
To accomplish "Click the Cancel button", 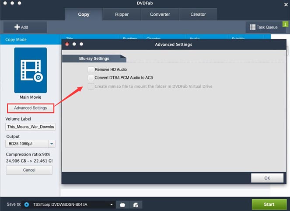I will (29, 170).
